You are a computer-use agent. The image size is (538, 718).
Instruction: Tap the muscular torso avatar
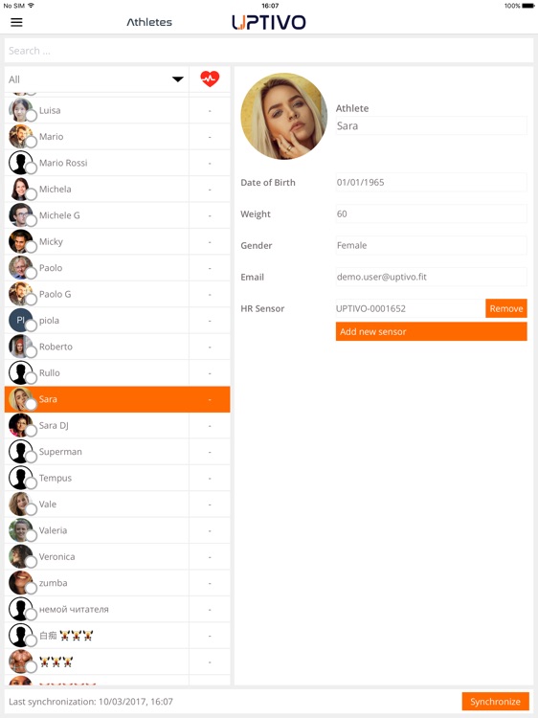tap(21, 662)
